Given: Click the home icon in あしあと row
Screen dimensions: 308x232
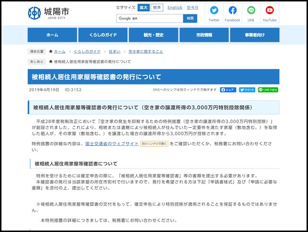Looking at the screenshot, I should pos(51,61).
